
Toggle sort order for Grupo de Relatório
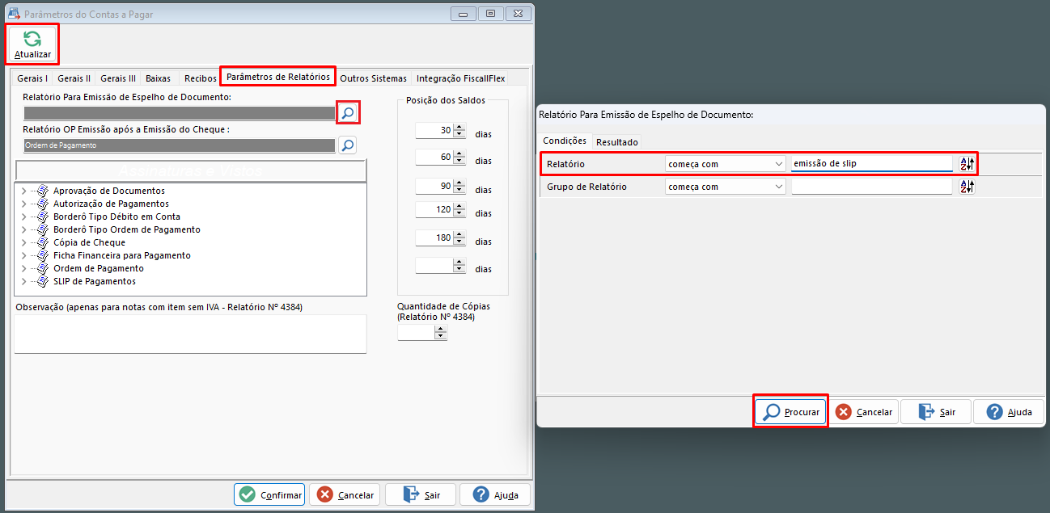point(967,187)
